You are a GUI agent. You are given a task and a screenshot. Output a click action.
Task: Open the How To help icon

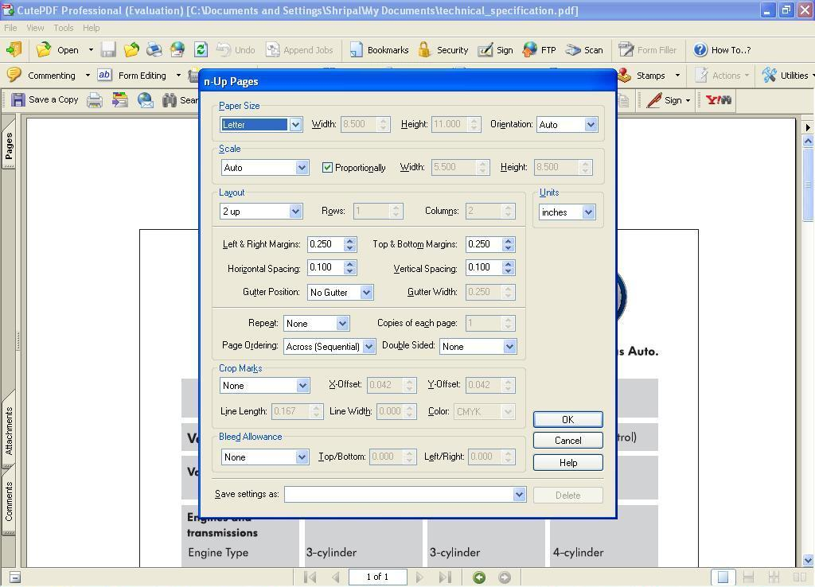pos(700,50)
